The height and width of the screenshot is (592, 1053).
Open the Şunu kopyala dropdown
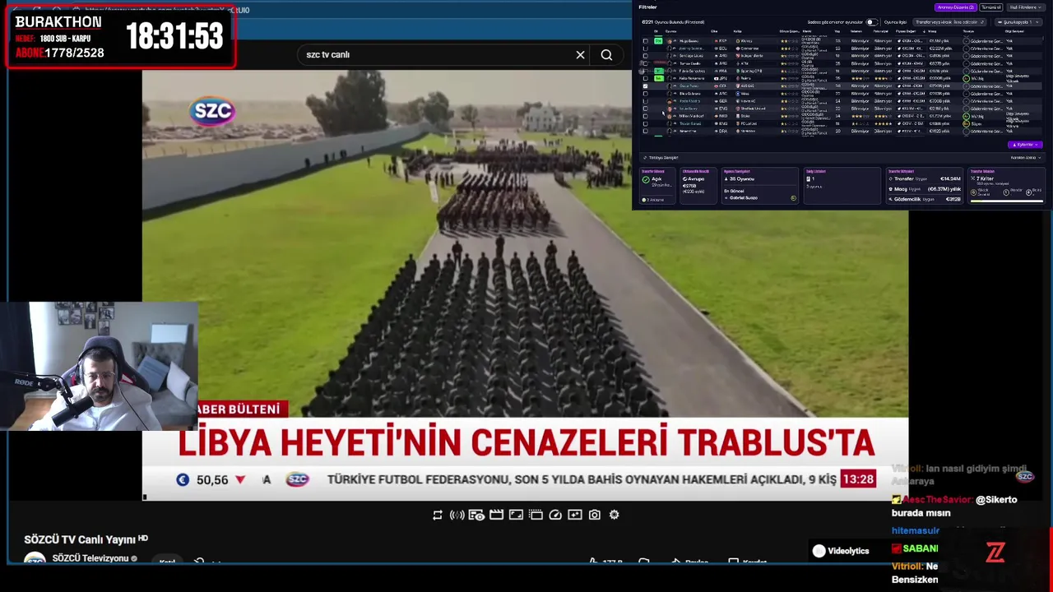pos(1018,22)
